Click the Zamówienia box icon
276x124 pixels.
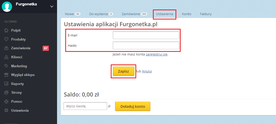(6, 48)
